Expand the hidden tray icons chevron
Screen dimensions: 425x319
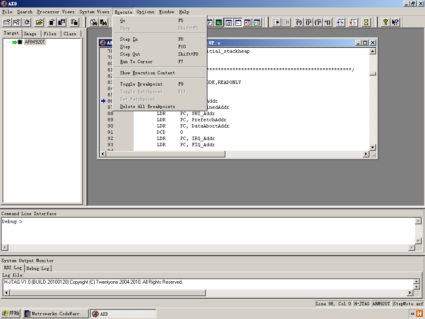coord(412,314)
